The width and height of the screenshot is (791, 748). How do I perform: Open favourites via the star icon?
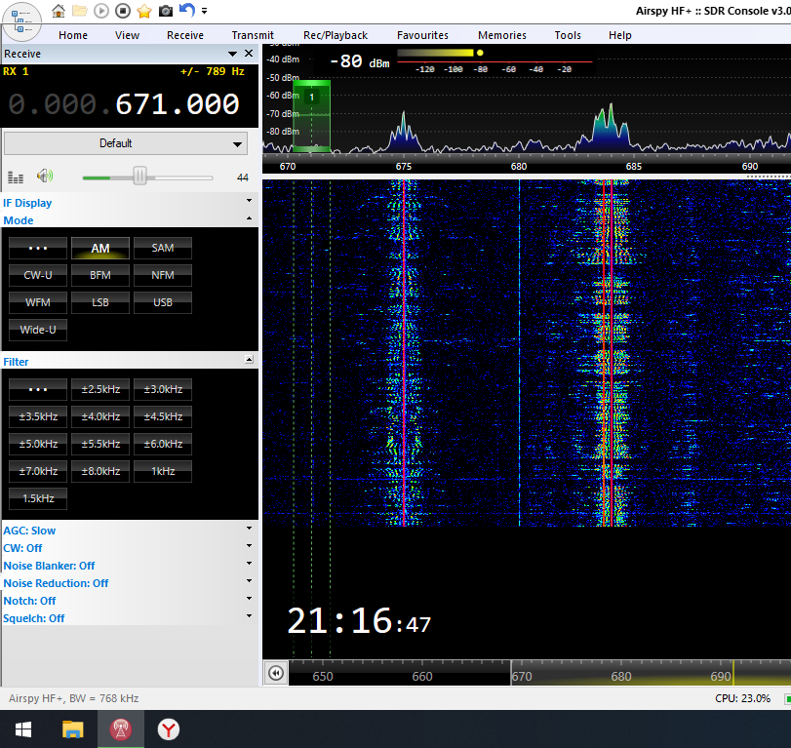[144, 11]
